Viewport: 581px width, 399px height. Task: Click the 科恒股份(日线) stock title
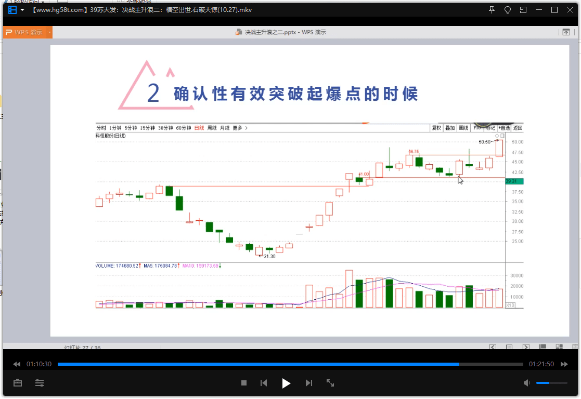click(x=111, y=136)
